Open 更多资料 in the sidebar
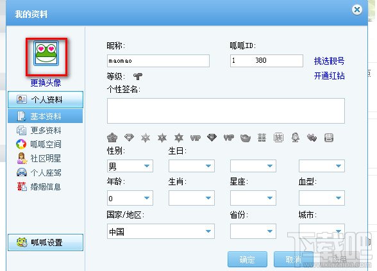 (x=45, y=131)
